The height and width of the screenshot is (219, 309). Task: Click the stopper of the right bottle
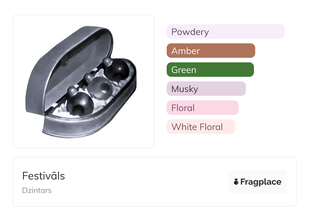click(x=107, y=61)
